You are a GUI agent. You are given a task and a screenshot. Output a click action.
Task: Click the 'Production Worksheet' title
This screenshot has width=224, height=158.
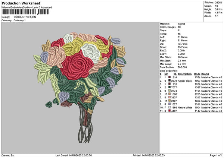[x=21, y=3]
